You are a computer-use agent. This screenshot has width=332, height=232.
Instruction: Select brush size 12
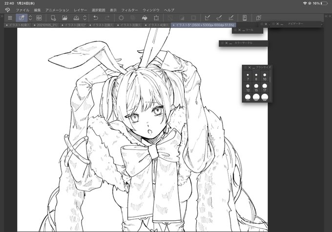[248, 87]
